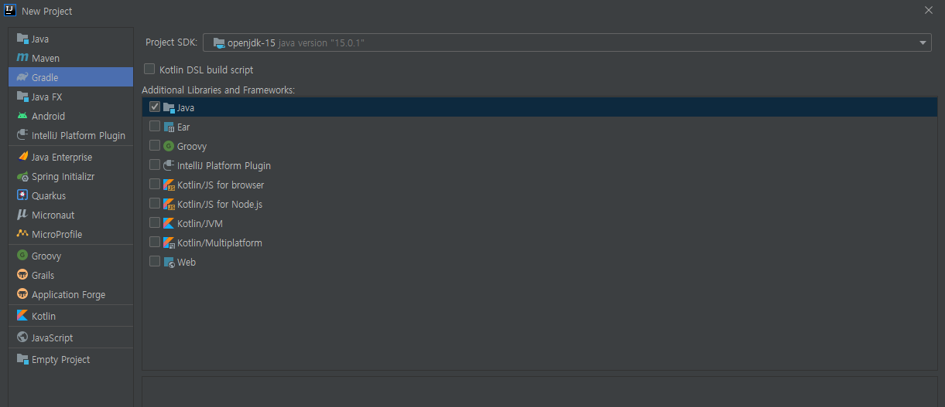
Task: Click the Quarkus icon
Action: point(22,195)
